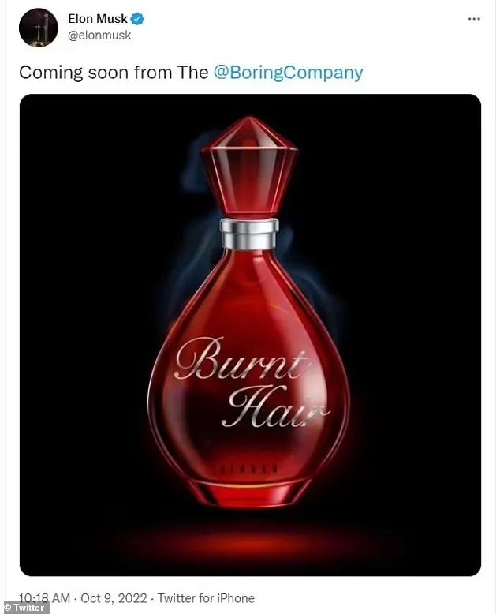Click the 'Hair' script word on the bottle
Viewport: 500px width, 614px height.
275,407
